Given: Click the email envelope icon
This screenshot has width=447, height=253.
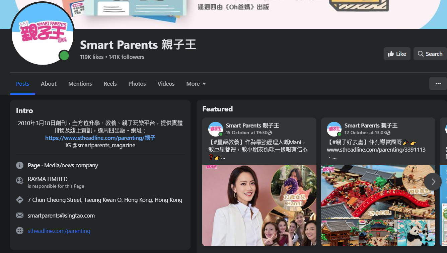Looking at the screenshot, I should [x=20, y=215].
